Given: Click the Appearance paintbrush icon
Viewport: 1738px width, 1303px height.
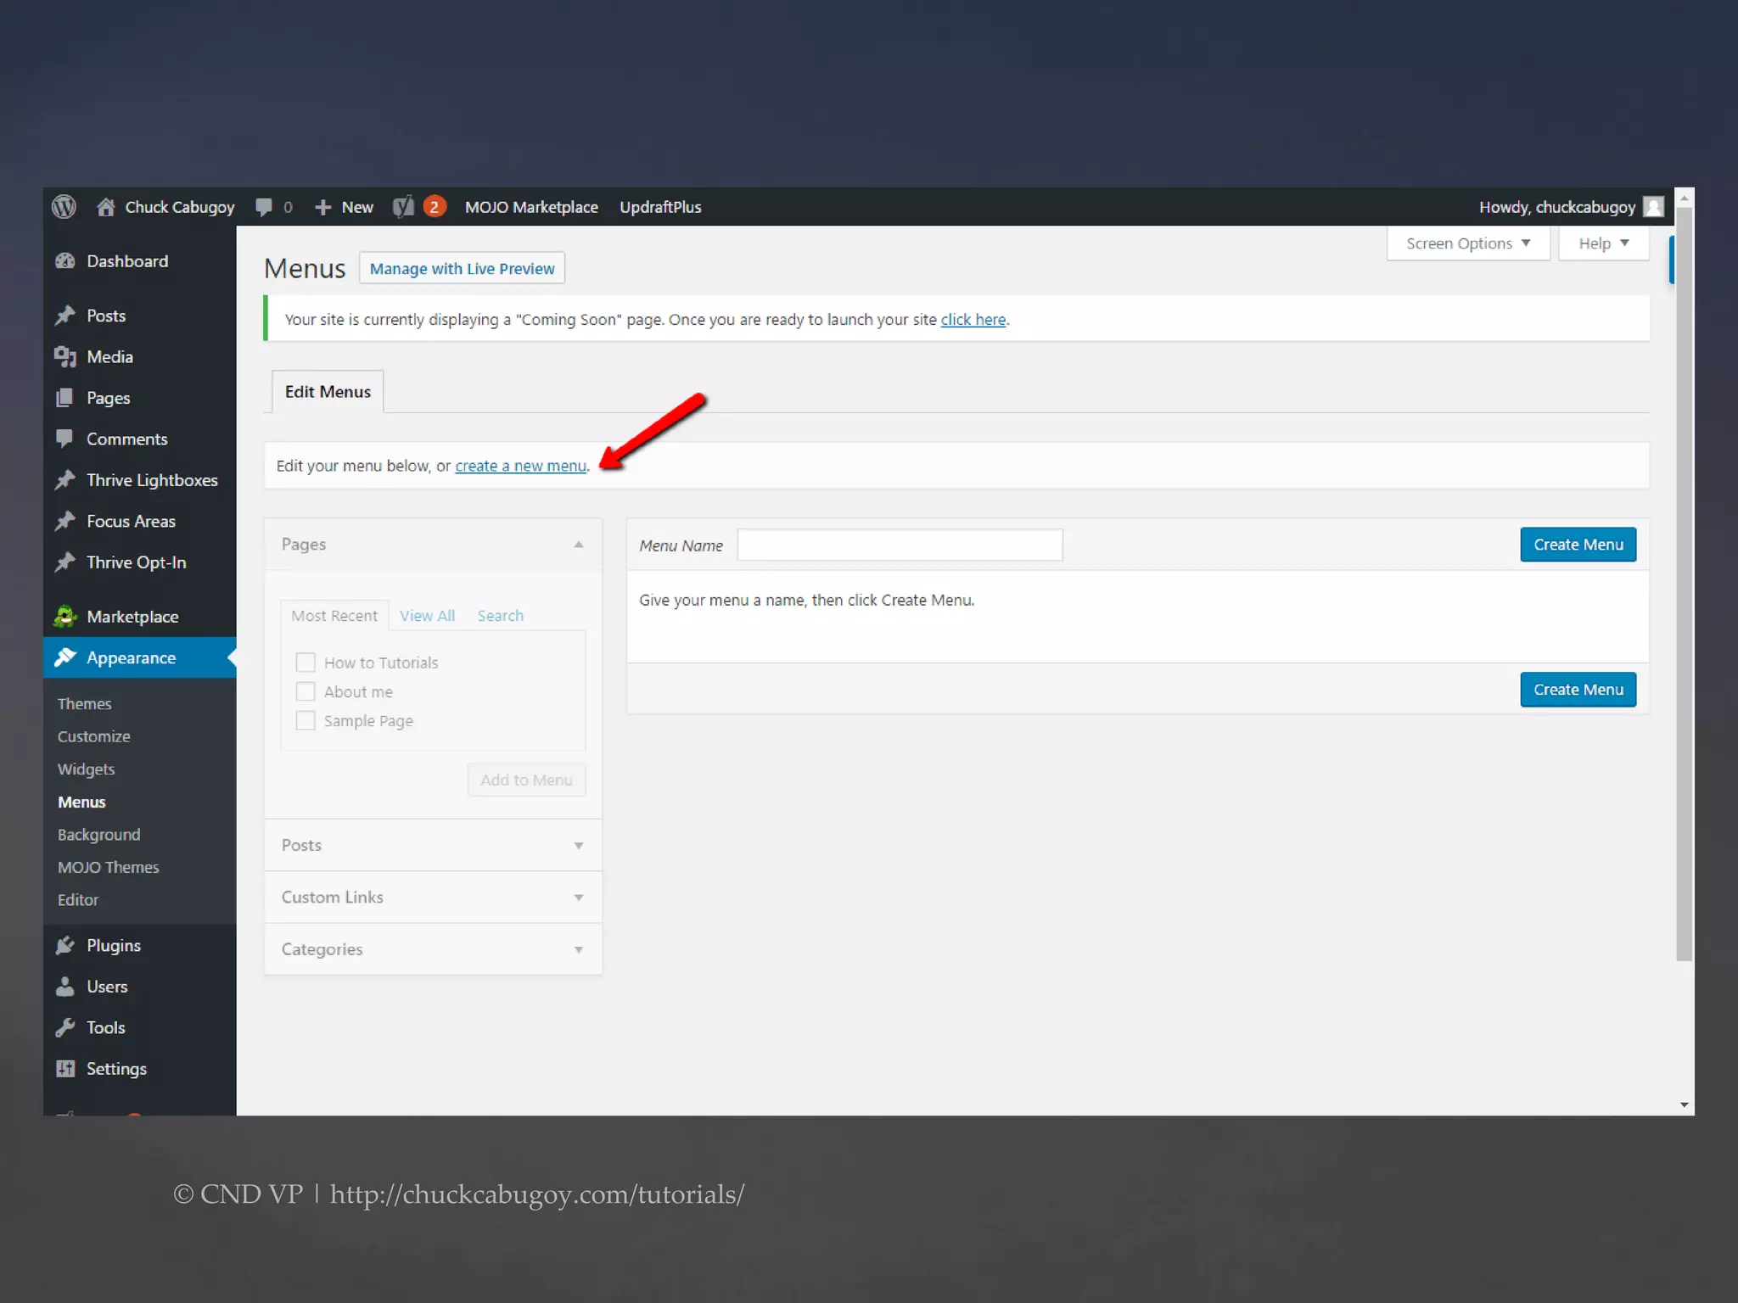Looking at the screenshot, I should pos(65,657).
